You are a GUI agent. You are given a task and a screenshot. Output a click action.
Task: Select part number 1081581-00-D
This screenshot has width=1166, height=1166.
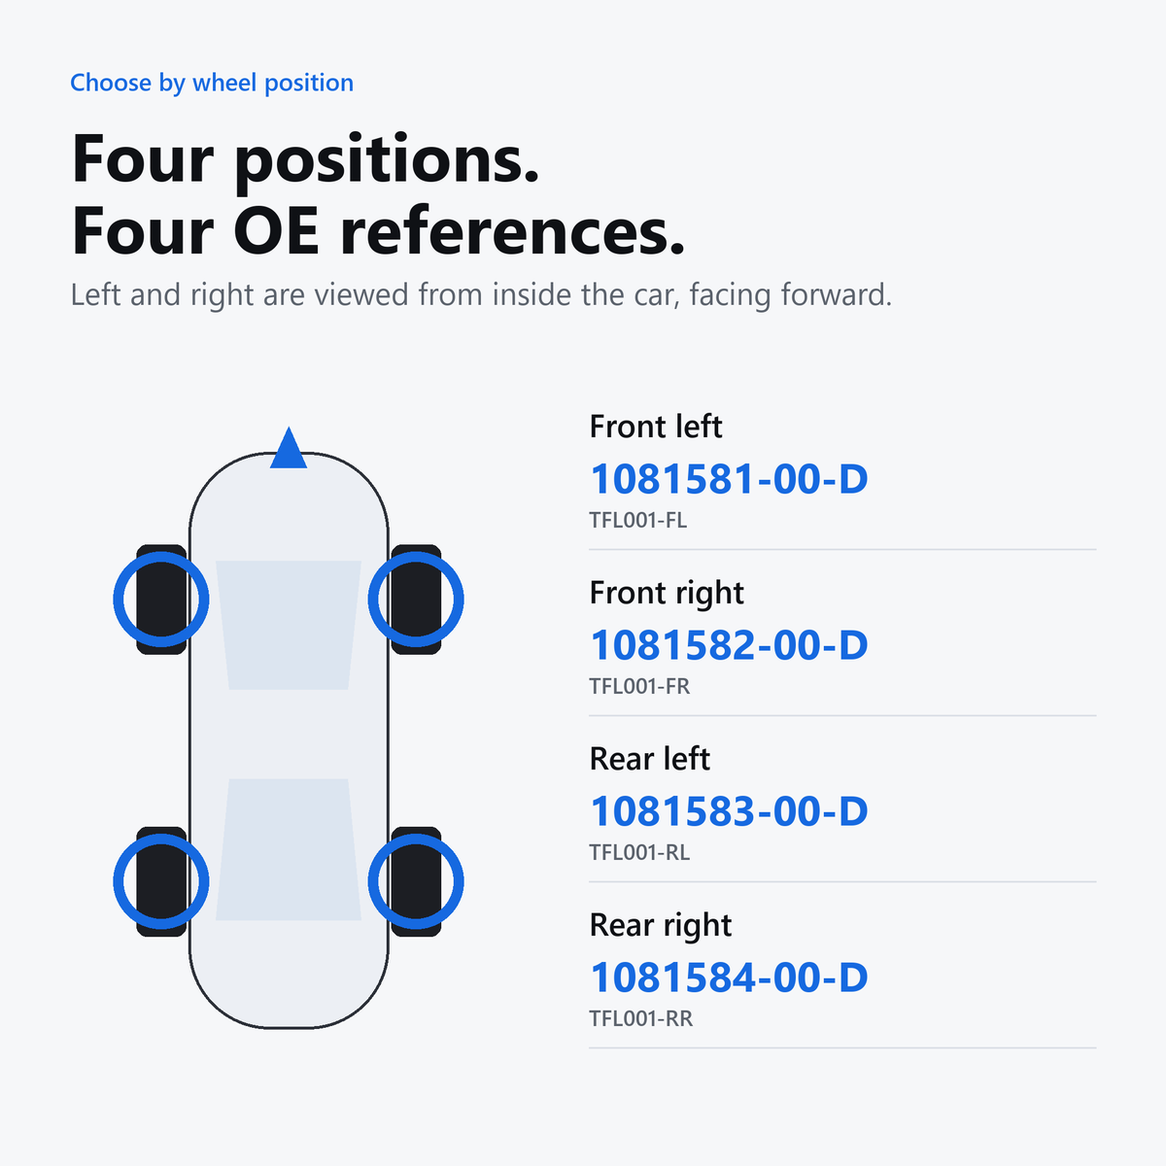point(729,479)
